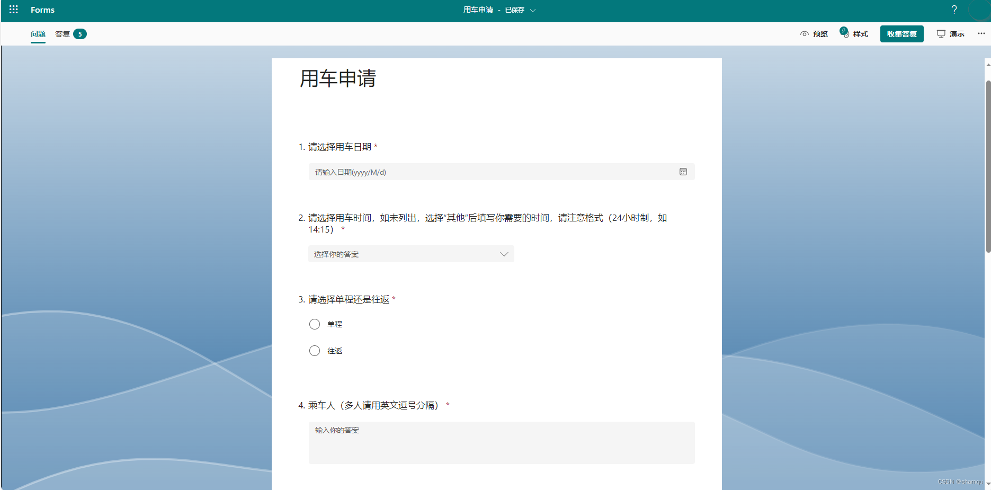
Task: Click the Help question mark icon
Action: coord(954,9)
